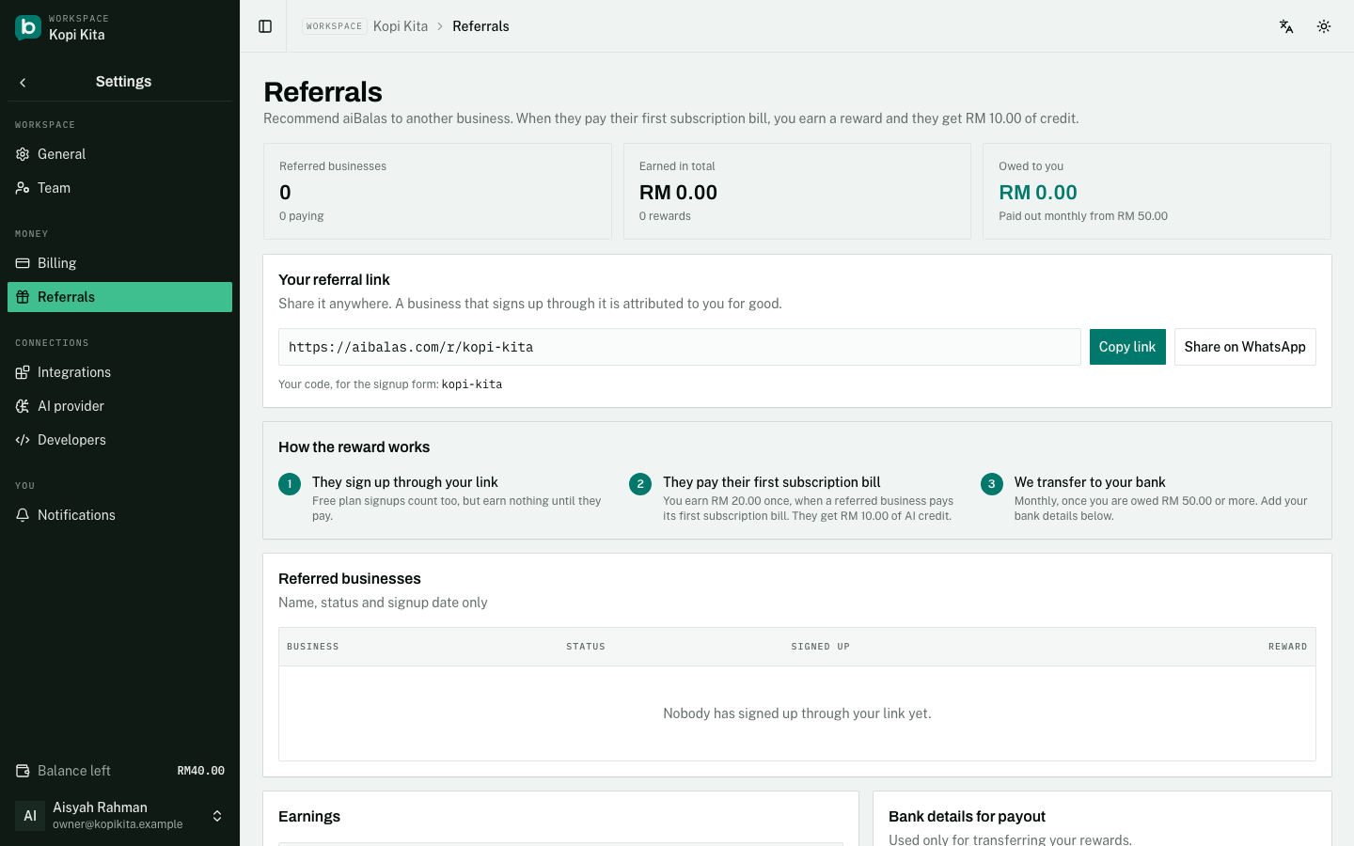Viewport: 1354px width, 846px height.
Task: Go back using the Settings back arrow
Action: (23, 83)
